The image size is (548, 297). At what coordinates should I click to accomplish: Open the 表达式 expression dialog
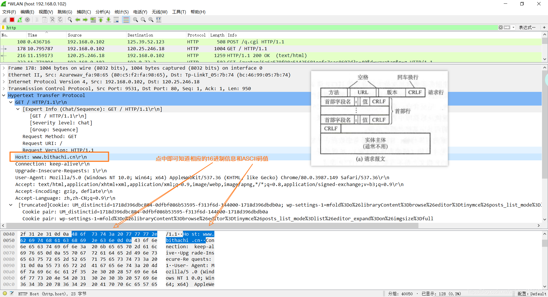point(527,27)
